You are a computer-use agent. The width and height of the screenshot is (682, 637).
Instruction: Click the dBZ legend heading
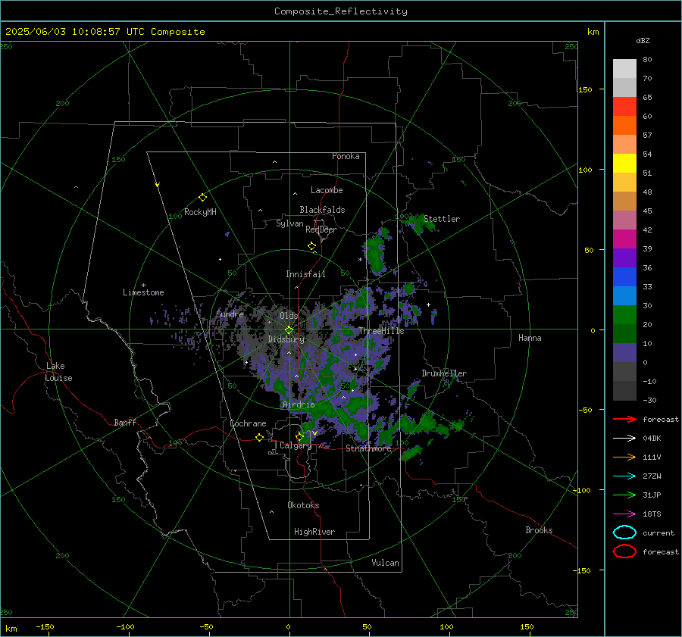(643, 40)
